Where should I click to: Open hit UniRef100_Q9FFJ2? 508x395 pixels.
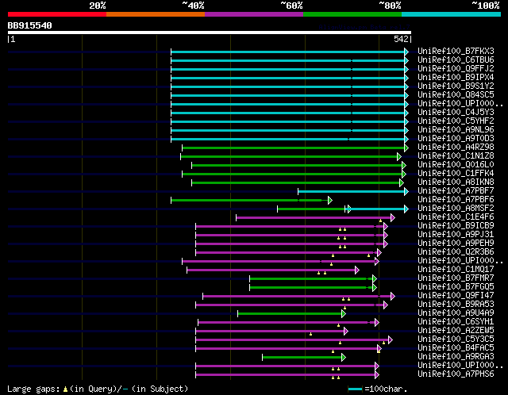coord(456,69)
